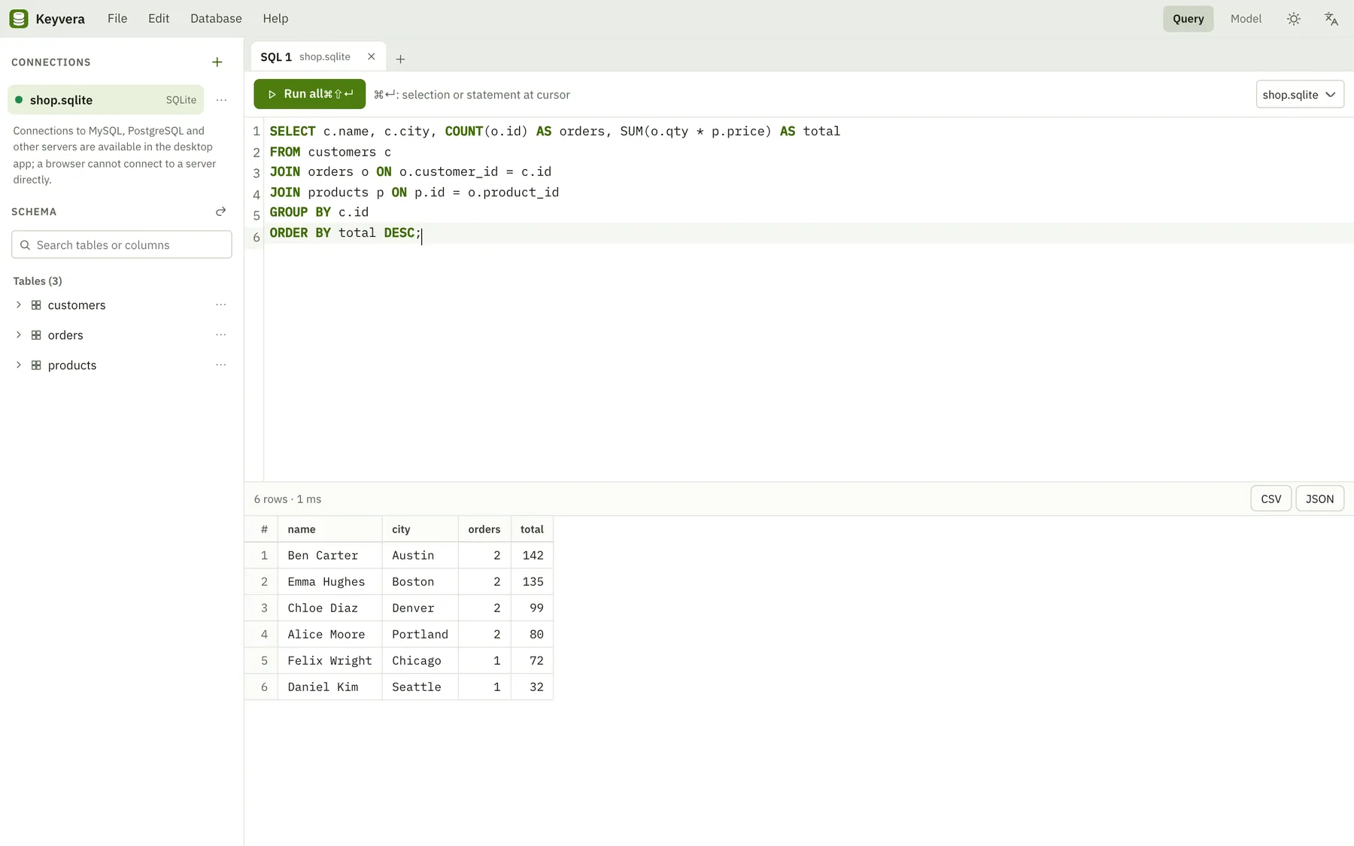
Task: Toggle light/dark theme sun icon
Action: point(1294,19)
